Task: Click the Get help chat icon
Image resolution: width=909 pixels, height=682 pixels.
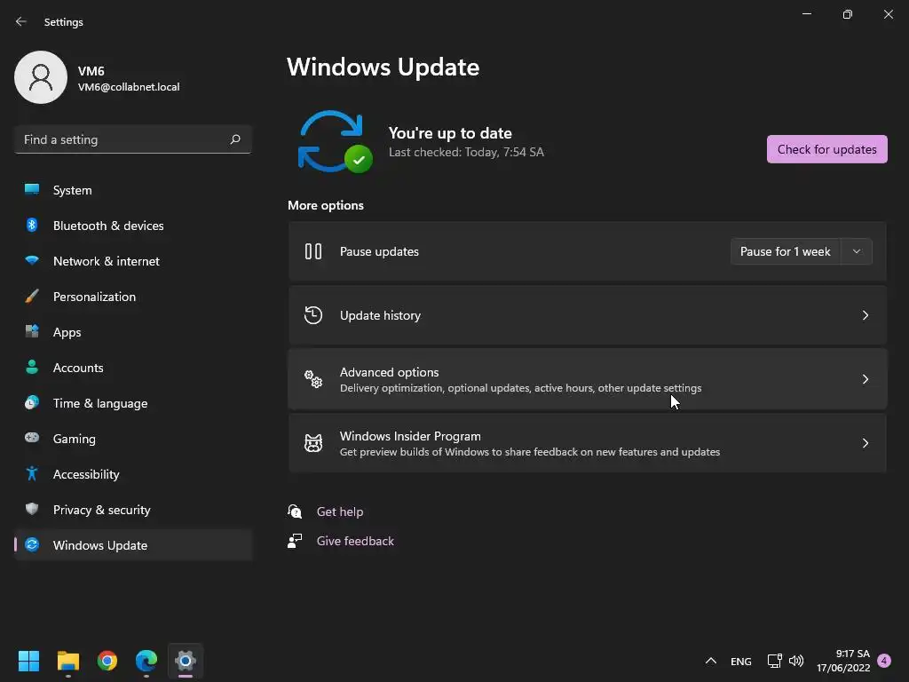Action: tap(295, 511)
